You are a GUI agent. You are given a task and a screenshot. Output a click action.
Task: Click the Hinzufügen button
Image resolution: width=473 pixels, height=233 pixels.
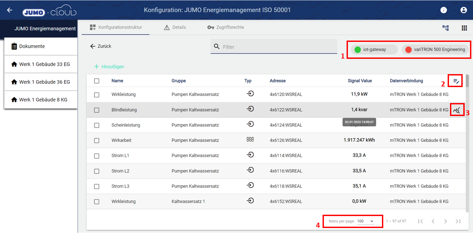pyautogui.click(x=109, y=66)
